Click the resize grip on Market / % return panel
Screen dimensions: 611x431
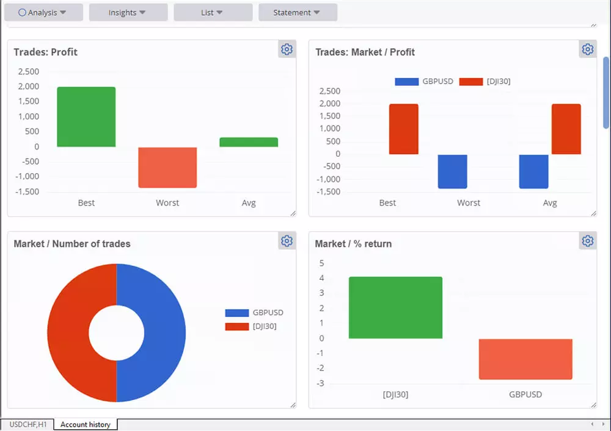click(x=593, y=404)
